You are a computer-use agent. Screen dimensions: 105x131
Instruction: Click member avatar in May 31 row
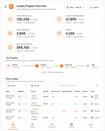pyautogui.click(x=20, y=97)
